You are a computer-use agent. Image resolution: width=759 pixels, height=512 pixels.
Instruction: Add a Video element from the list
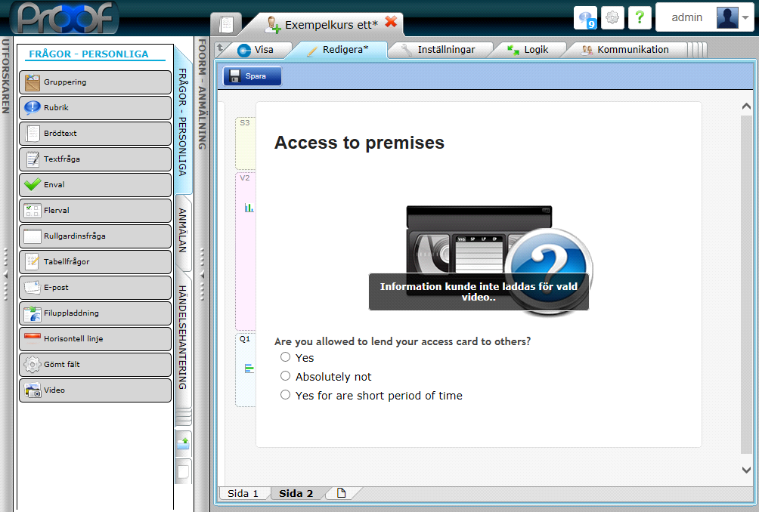click(x=95, y=390)
